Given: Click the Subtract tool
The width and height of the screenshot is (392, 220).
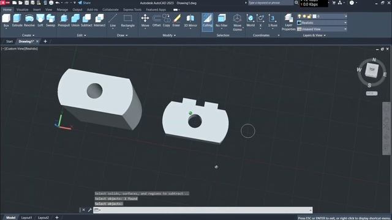Looking at the screenshot, I should (x=87, y=20).
